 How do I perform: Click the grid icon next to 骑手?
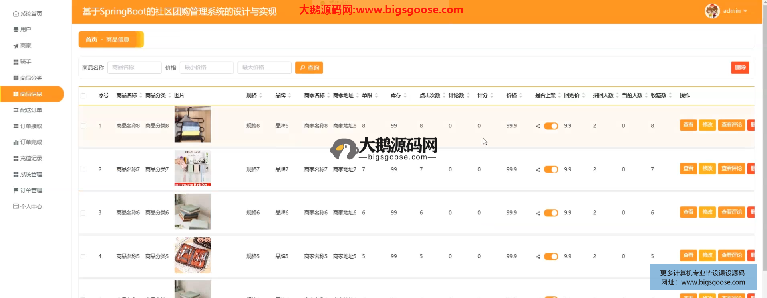[16, 62]
